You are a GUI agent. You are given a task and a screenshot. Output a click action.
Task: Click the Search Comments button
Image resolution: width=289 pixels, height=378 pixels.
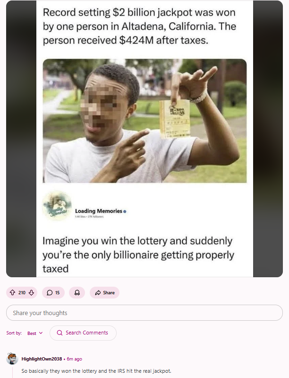pos(83,333)
